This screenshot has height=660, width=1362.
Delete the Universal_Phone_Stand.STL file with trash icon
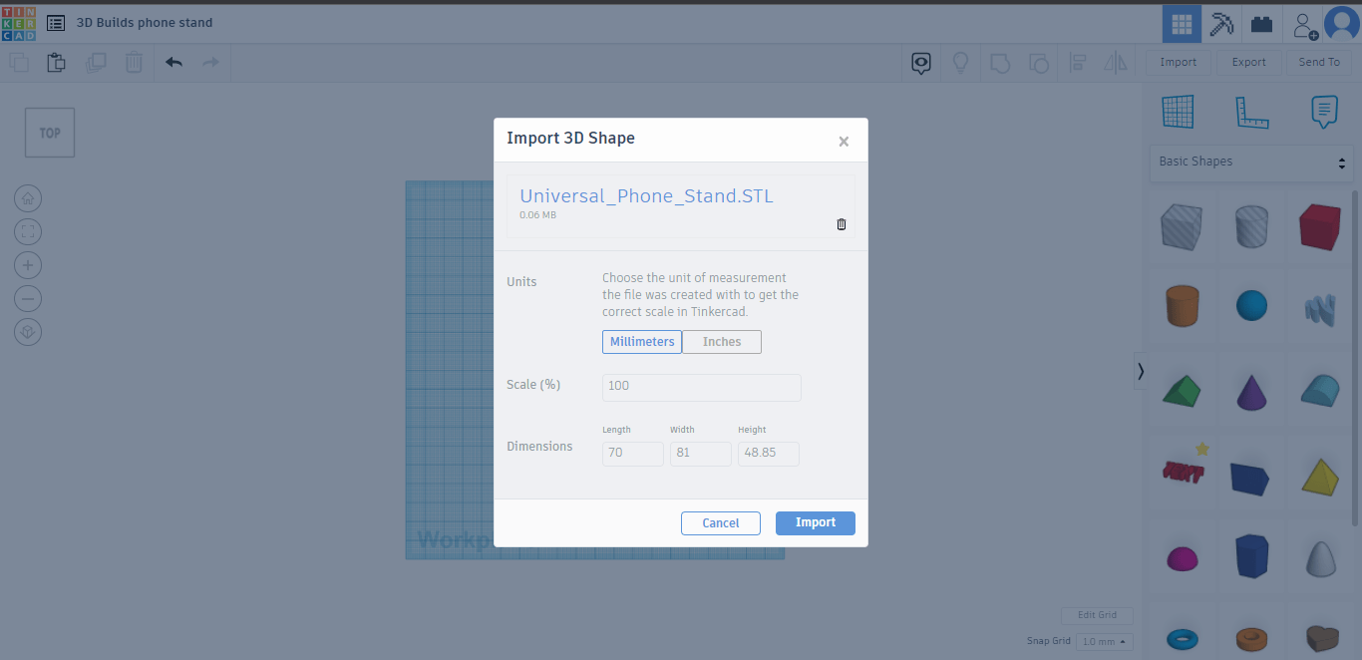[x=841, y=224]
